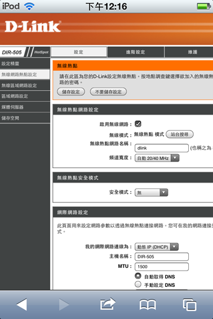Open 區域網路設定 in the sidebar
Viewport: 213px width, 319px height.
[25, 96]
